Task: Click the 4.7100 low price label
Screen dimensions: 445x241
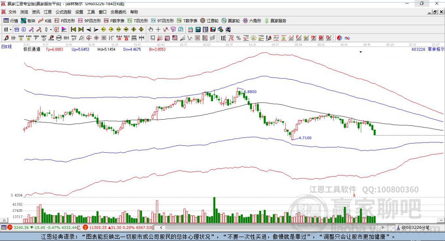Action: (305, 138)
